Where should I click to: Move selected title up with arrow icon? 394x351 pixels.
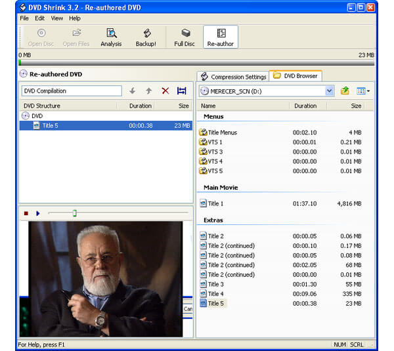[149, 91]
